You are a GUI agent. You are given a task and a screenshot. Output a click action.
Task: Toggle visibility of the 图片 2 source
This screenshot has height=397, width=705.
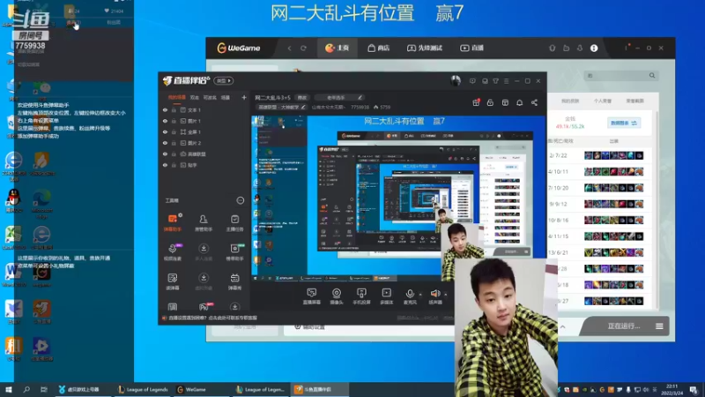[x=165, y=143]
